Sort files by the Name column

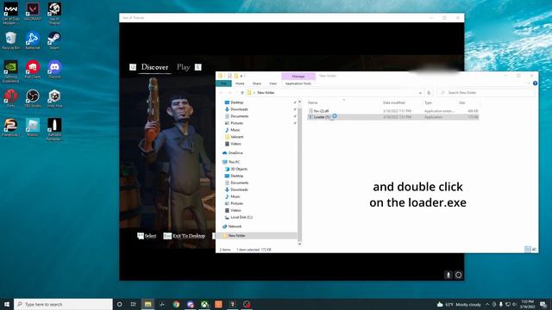point(312,102)
